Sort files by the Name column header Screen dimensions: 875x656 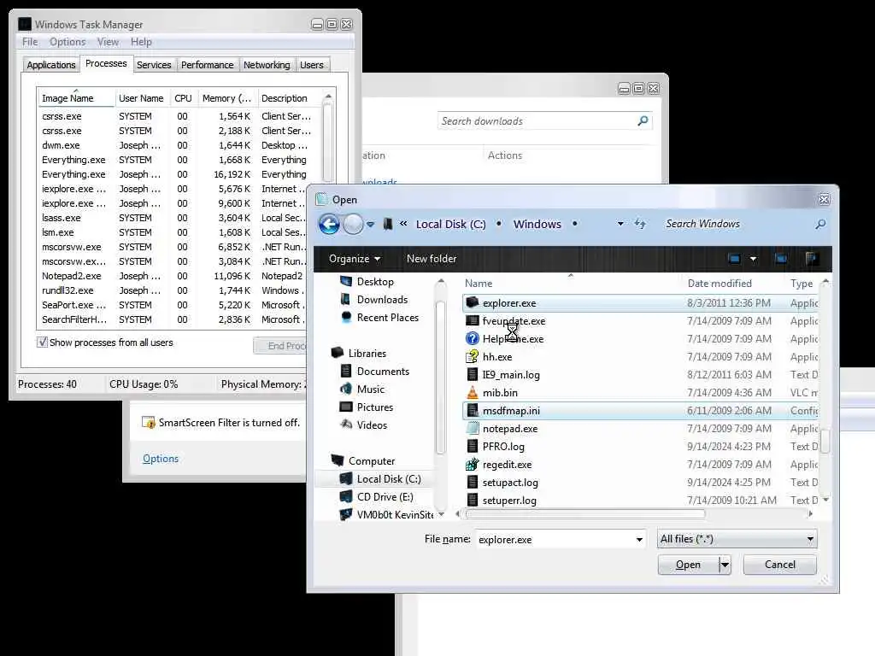[x=570, y=284]
